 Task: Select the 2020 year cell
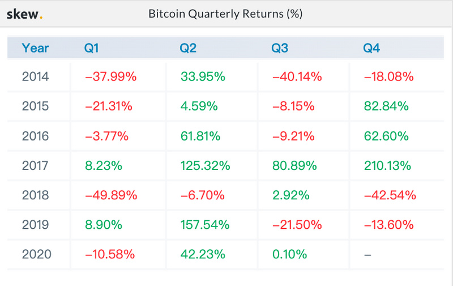(36, 254)
